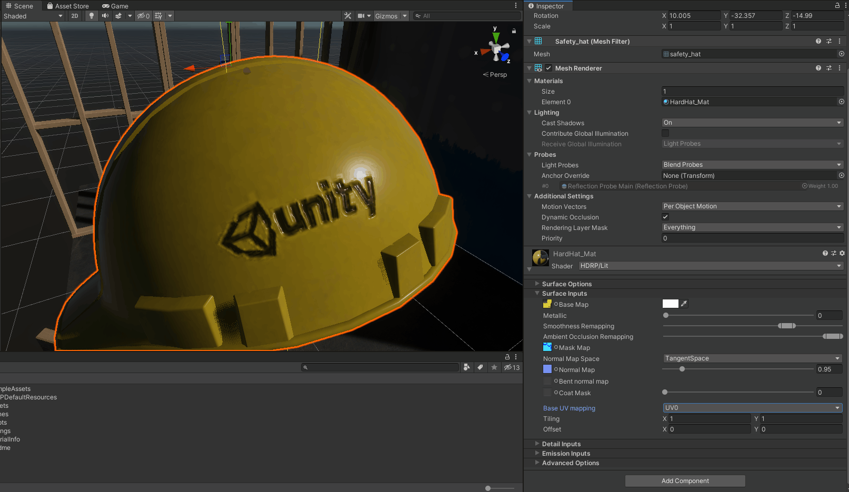Enable Contribute Global Illumination checkbox
This screenshot has height=492, width=849.
coord(665,133)
